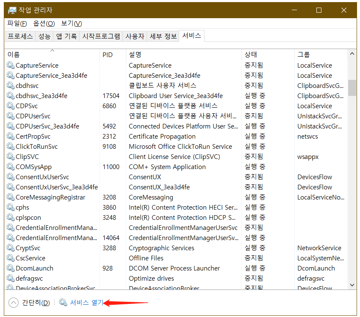This screenshot has width=360, height=317.
Task: Click the CscService service icon
Action: [10, 258]
